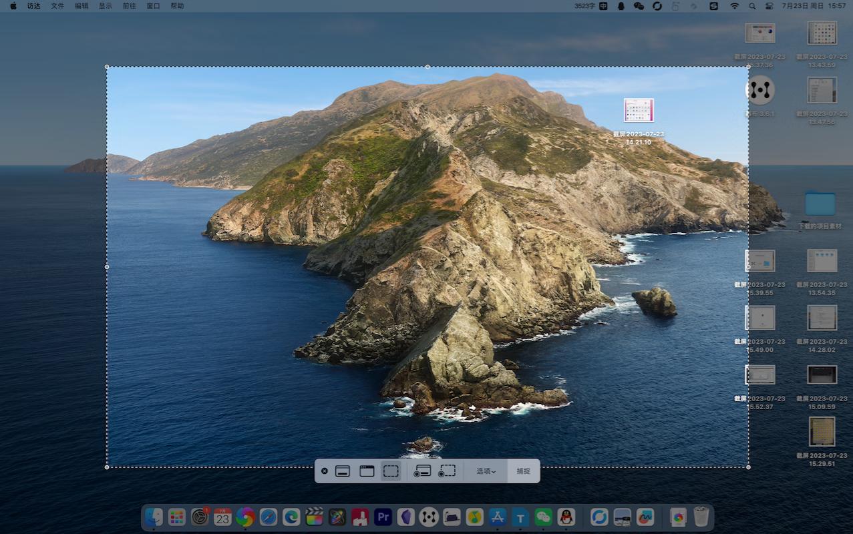Launch Premiere Pro from the Dock
This screenshot has height=534, width=853.
pyautogui.click(x=383, y=517)
